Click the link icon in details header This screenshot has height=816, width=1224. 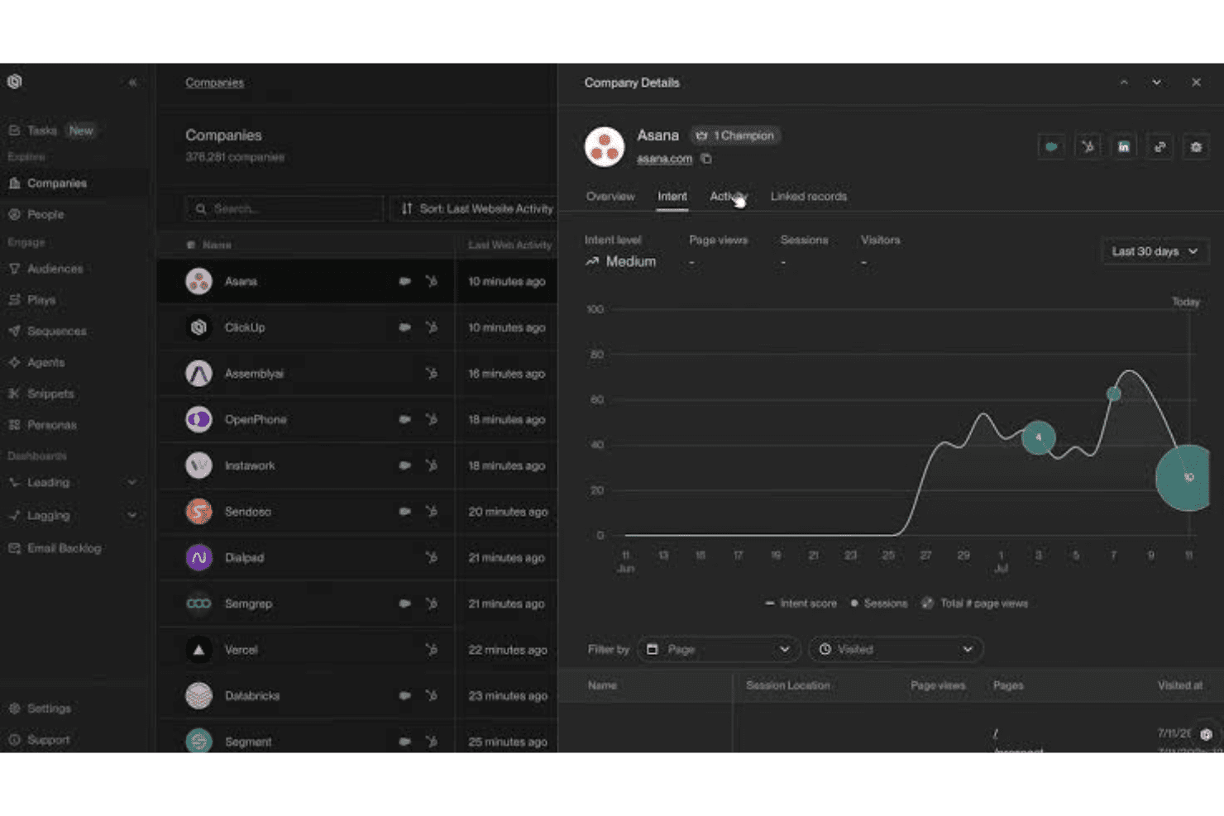pos(1160,147)
